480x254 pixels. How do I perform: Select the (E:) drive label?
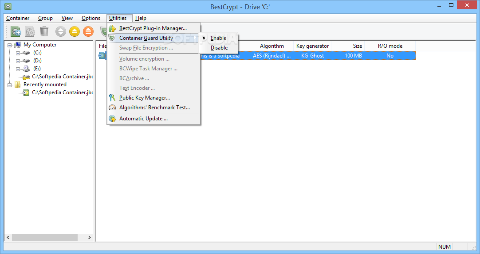(37, 69)
